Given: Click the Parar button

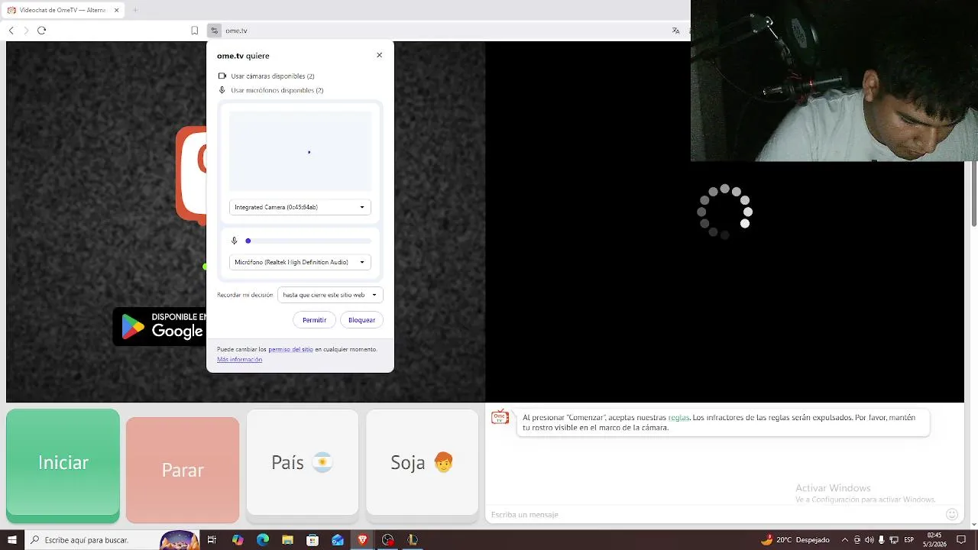Looking at the screenshot, I should click(183, 470).
